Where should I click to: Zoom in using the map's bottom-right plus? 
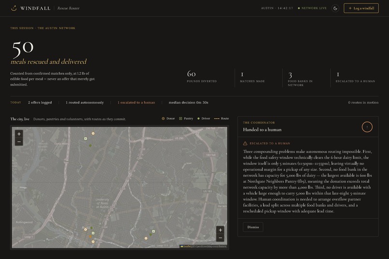click(220, 230)
